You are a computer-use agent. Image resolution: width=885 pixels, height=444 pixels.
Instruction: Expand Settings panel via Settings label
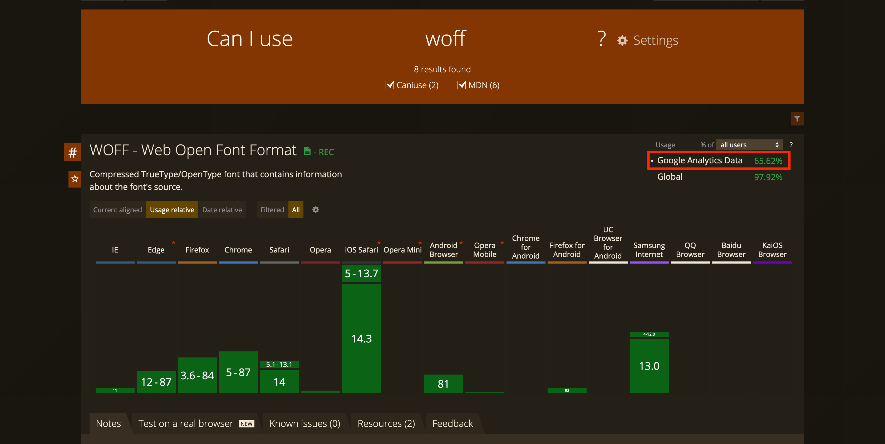click(656, 41)
